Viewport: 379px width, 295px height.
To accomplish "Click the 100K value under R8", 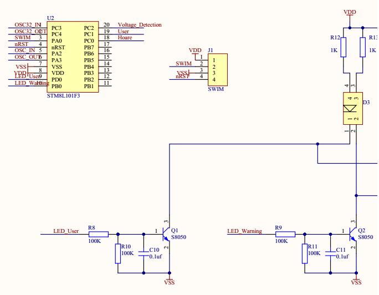I will 95,241.
